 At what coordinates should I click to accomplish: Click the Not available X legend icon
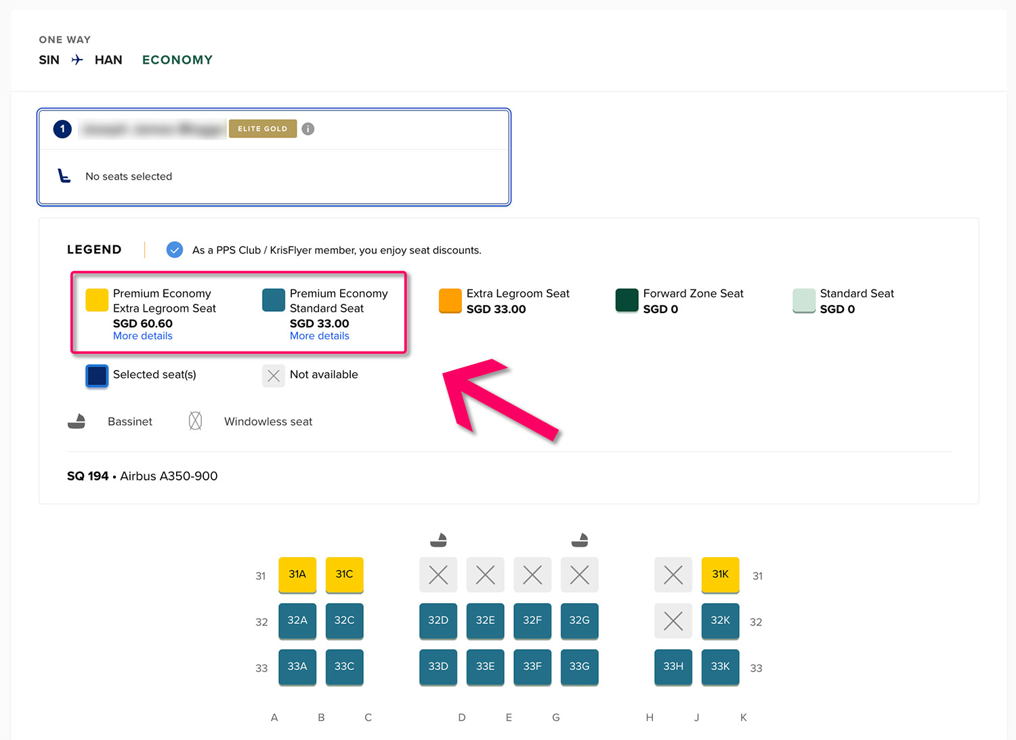[x=274, y=375]
